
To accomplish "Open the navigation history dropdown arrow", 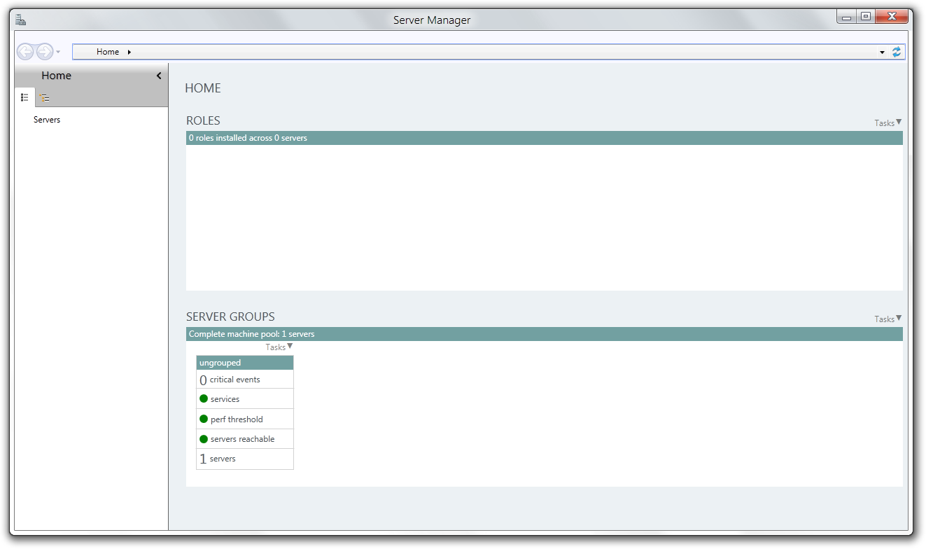I will 58,52.
